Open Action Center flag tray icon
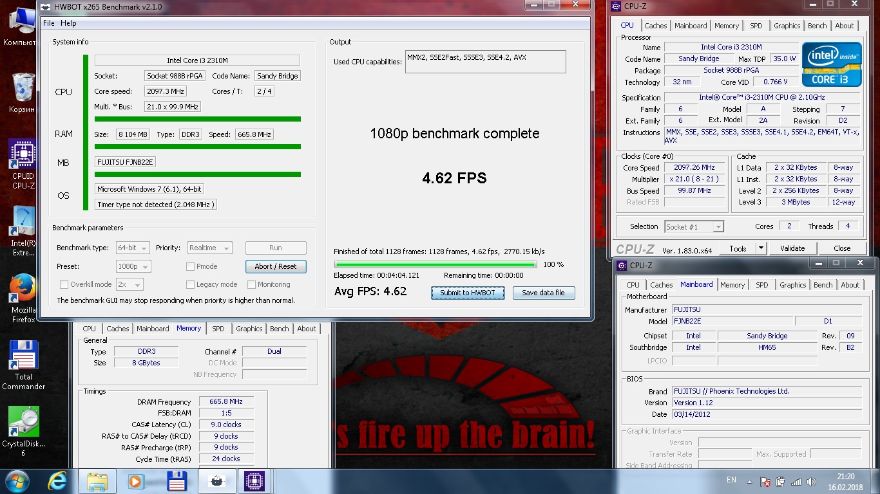880x494 pixels. click(765, 481)
